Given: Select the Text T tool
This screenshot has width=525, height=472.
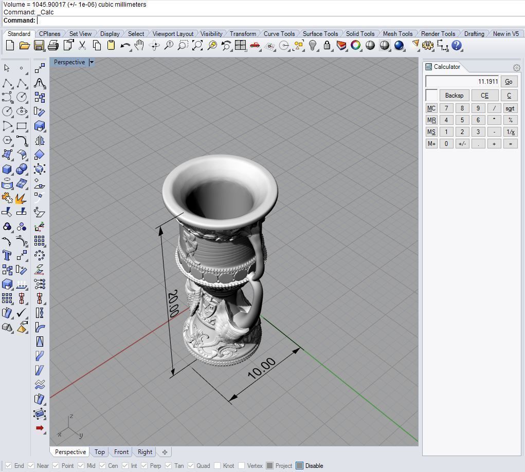Looking at the screenshot, I should pyautogui.click(x=7, y=255).
